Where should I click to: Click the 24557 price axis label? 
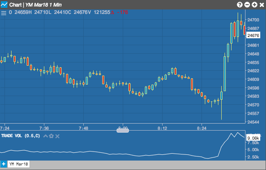coord(253,113)
